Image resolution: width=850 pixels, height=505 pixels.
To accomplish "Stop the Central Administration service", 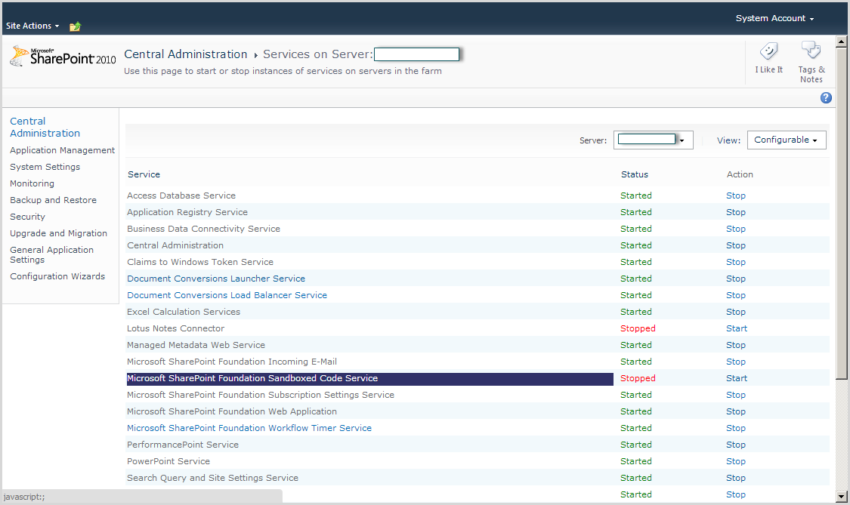I will (736, 245).
